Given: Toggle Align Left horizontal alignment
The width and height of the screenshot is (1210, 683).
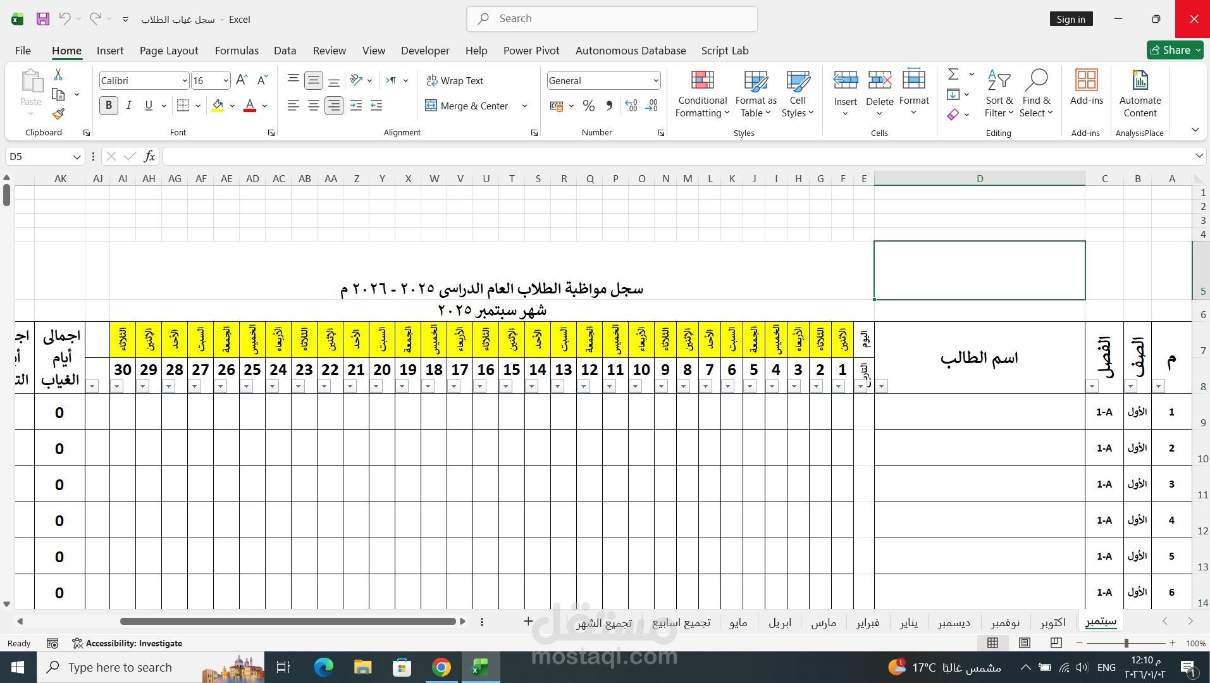Looking at the screenshot, I should click(293, 106).
